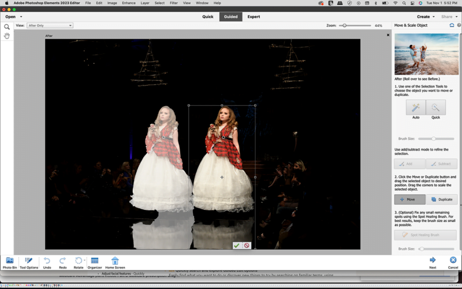Select the Zoom tool magnifier icon

tap(7, 27)
